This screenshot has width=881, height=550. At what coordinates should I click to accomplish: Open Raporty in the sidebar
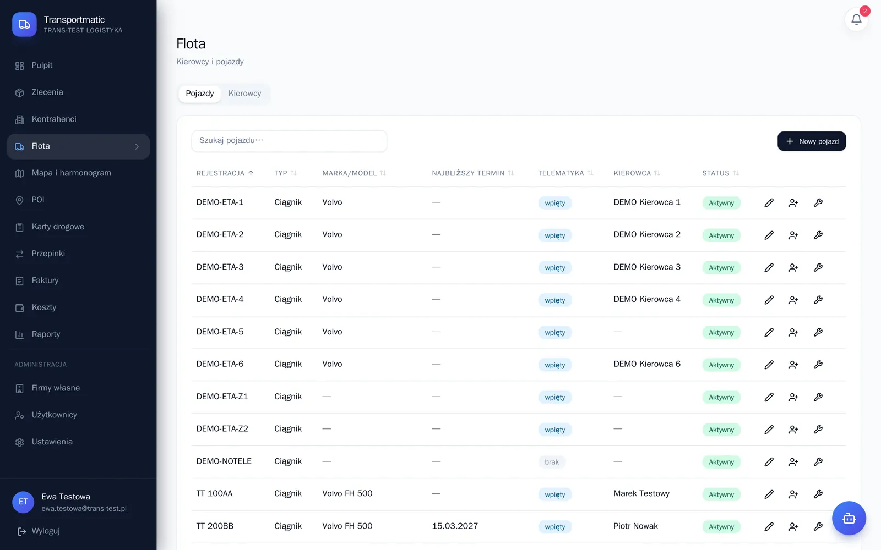(78, 334)
